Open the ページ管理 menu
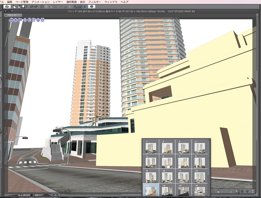261x198 pixels. coord(22,2)
